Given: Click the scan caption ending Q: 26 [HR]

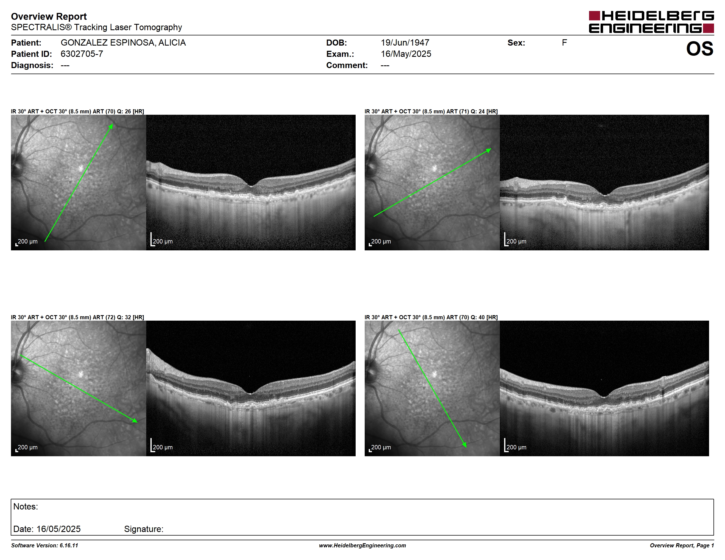Looking at the screenshot, I should coord(77,111).
